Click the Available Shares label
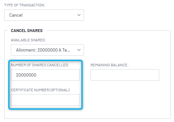The height and width of the screenshot is (122, 174). (x=28, y=40)
